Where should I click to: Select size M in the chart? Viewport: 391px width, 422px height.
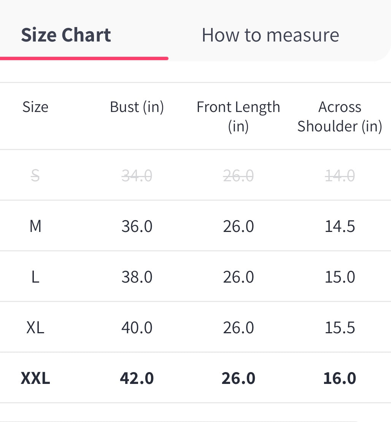pos(35,226)
